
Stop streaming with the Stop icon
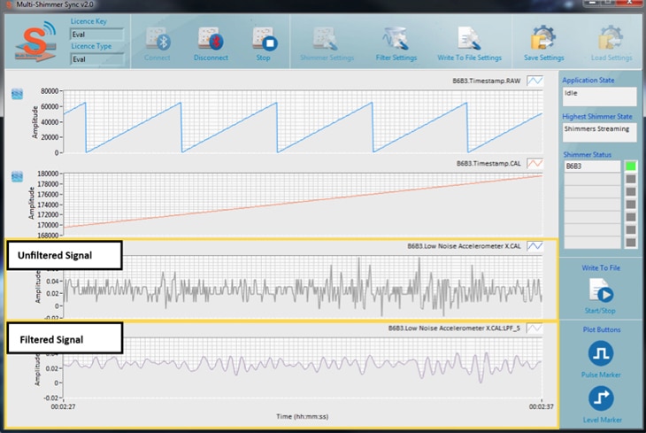click(265, 39)
